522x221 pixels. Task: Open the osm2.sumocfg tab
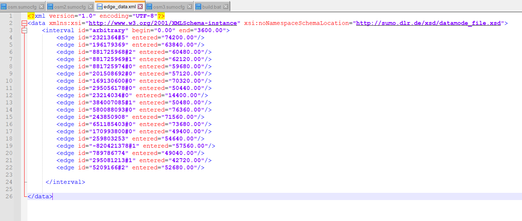pyautogui.click(x=70, y=7)
